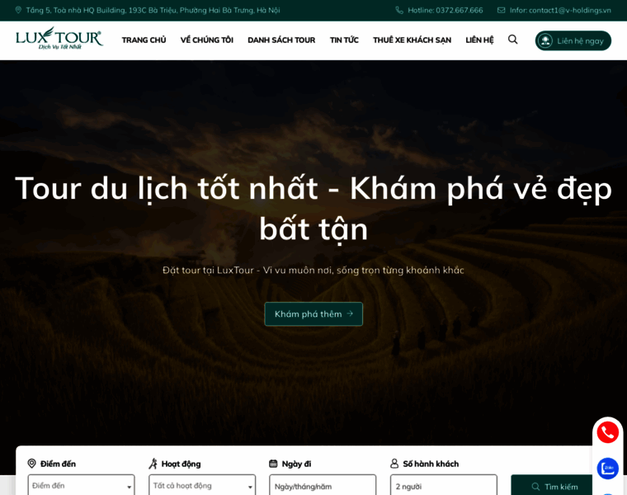
Task: Click the Khám phá thêm button
Action: 313,313
